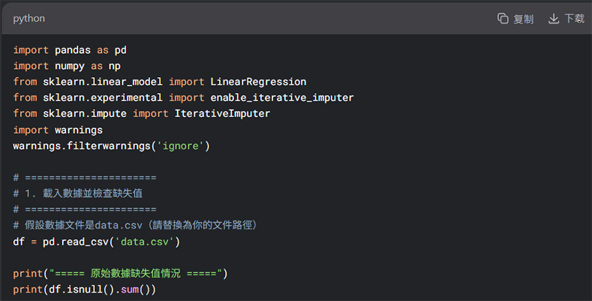Image resolution: width=592 pixels, height=301 pixels.
Task: Click the word numpy in code
Action: pos(70,66)
